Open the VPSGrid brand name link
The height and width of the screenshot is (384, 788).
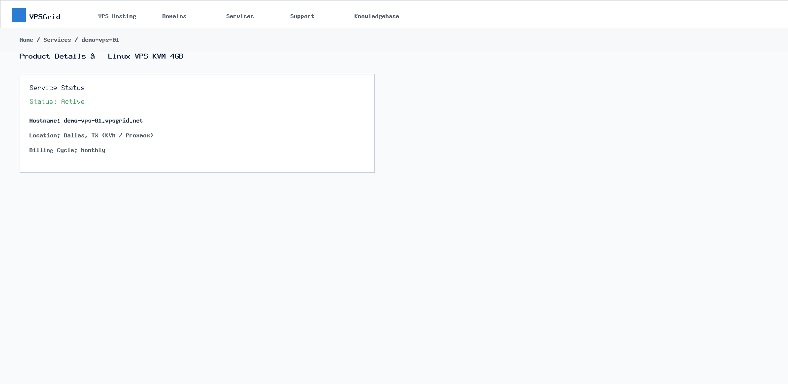point(45,17)
